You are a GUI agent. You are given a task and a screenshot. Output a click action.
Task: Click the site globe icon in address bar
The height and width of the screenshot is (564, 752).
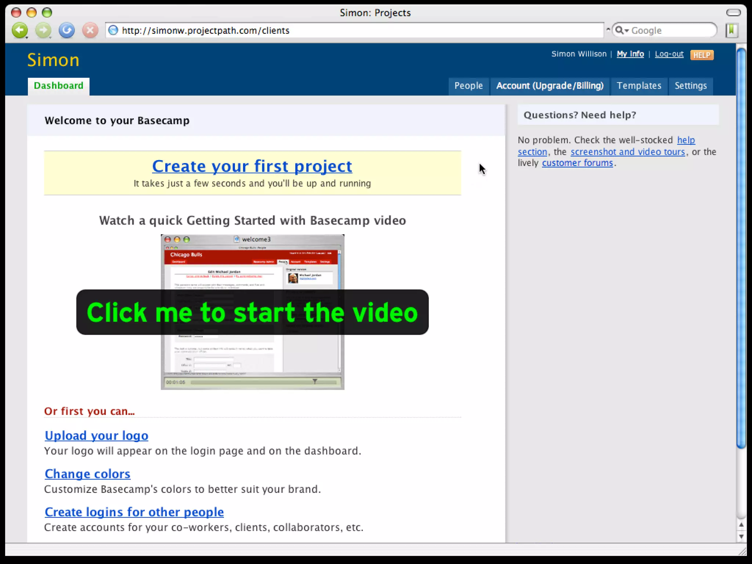point(113,30)
